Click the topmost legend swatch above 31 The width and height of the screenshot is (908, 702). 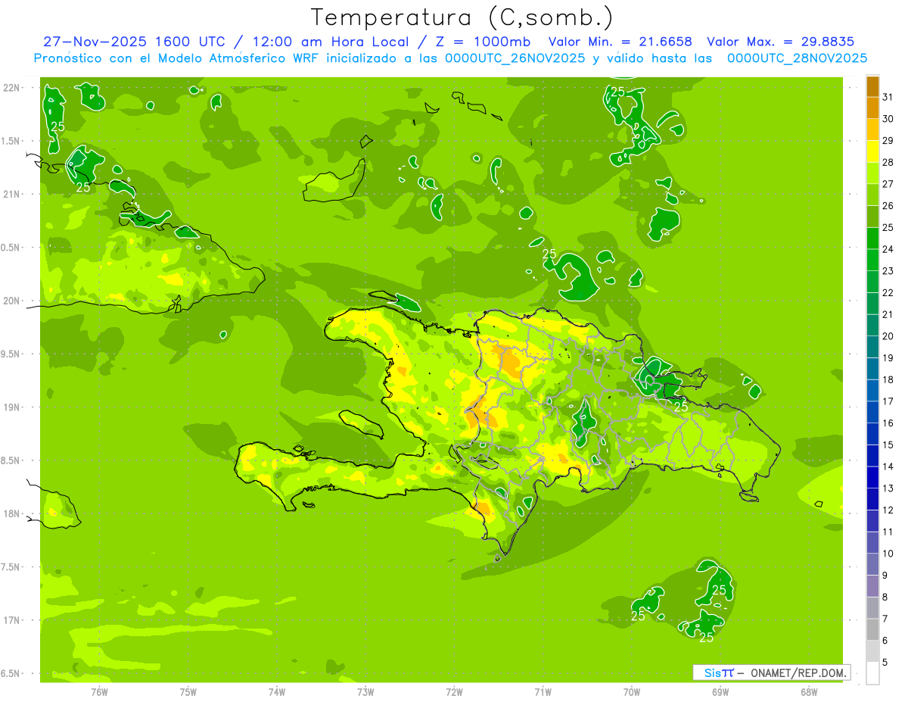tap(873, 86)
